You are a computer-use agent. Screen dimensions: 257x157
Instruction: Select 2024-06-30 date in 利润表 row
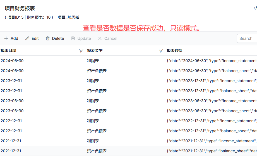[12, 61]
